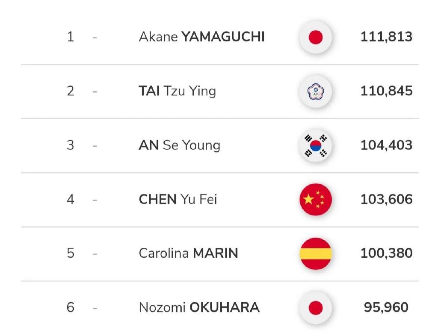Click the 95,960 points figure

click(x=386, y=307)
